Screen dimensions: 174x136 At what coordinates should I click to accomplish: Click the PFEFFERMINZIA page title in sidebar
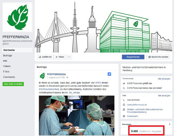pyautogui.click(x=16, y=37)
